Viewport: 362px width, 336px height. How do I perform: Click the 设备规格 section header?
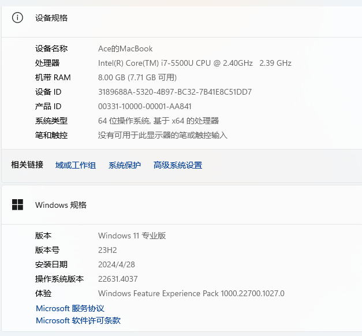coord(51,18)
